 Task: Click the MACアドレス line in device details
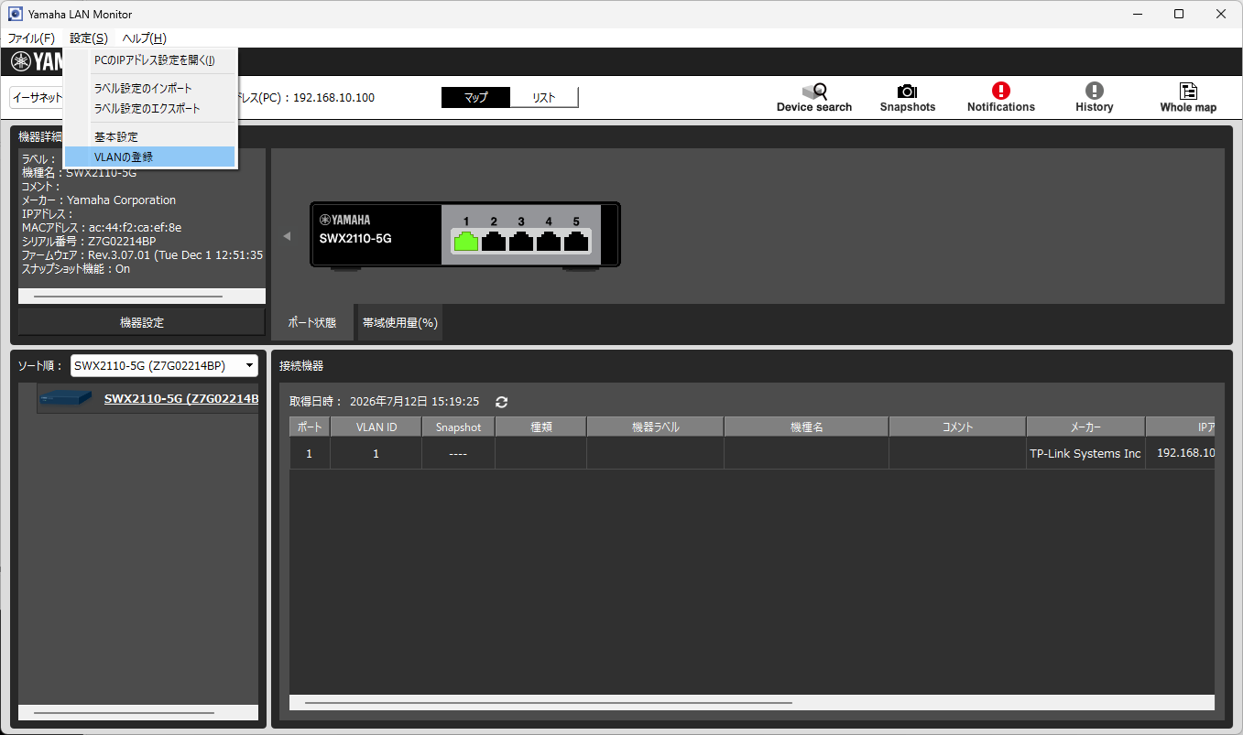pyautogui.click(x=102, y=228)
